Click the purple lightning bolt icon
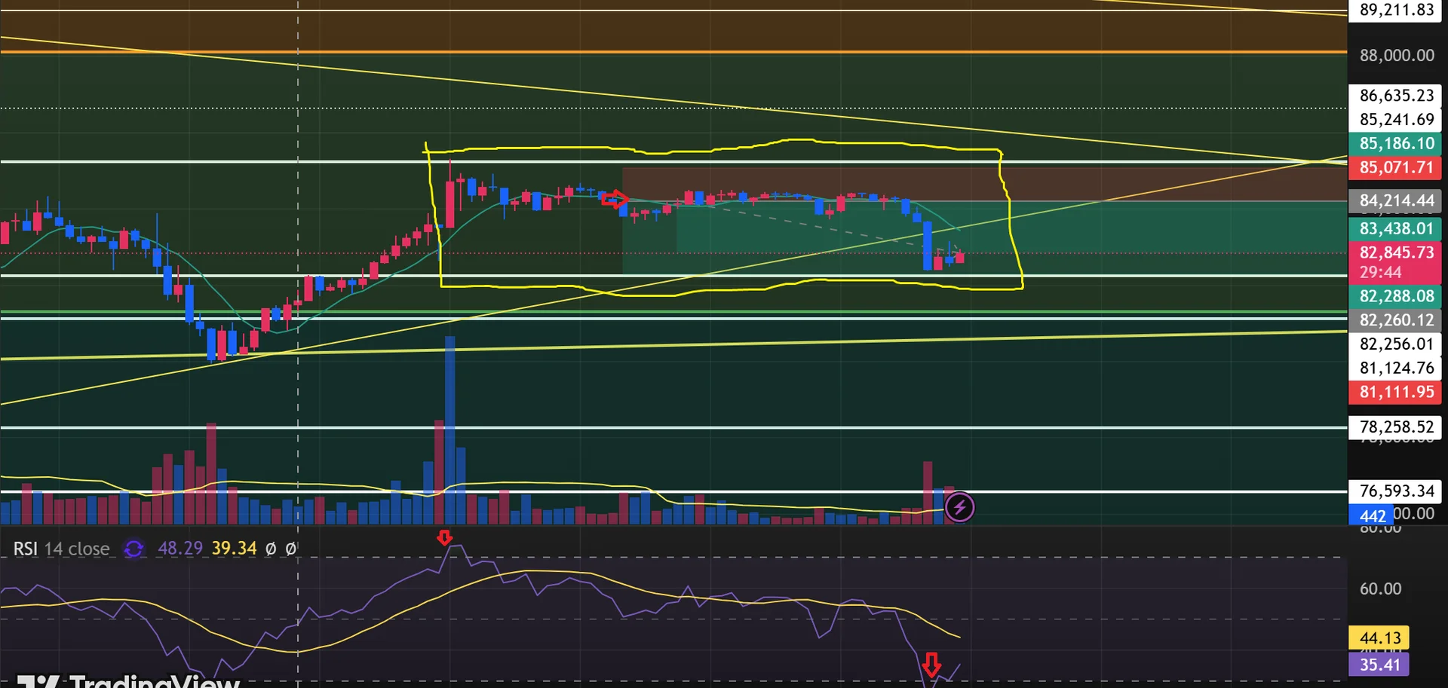The width and height of the screenshot is (1448, 688). coord(959,507)
